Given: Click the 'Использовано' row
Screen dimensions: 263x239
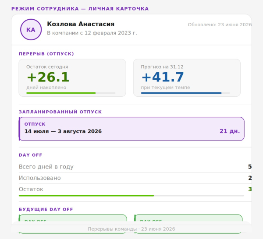Looking at the screenshot, I should coord(135,178).
